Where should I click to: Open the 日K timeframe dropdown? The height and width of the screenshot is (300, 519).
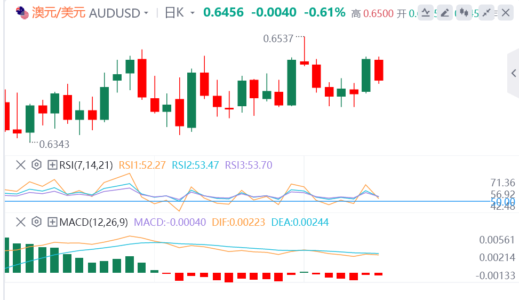coord(193,13)
